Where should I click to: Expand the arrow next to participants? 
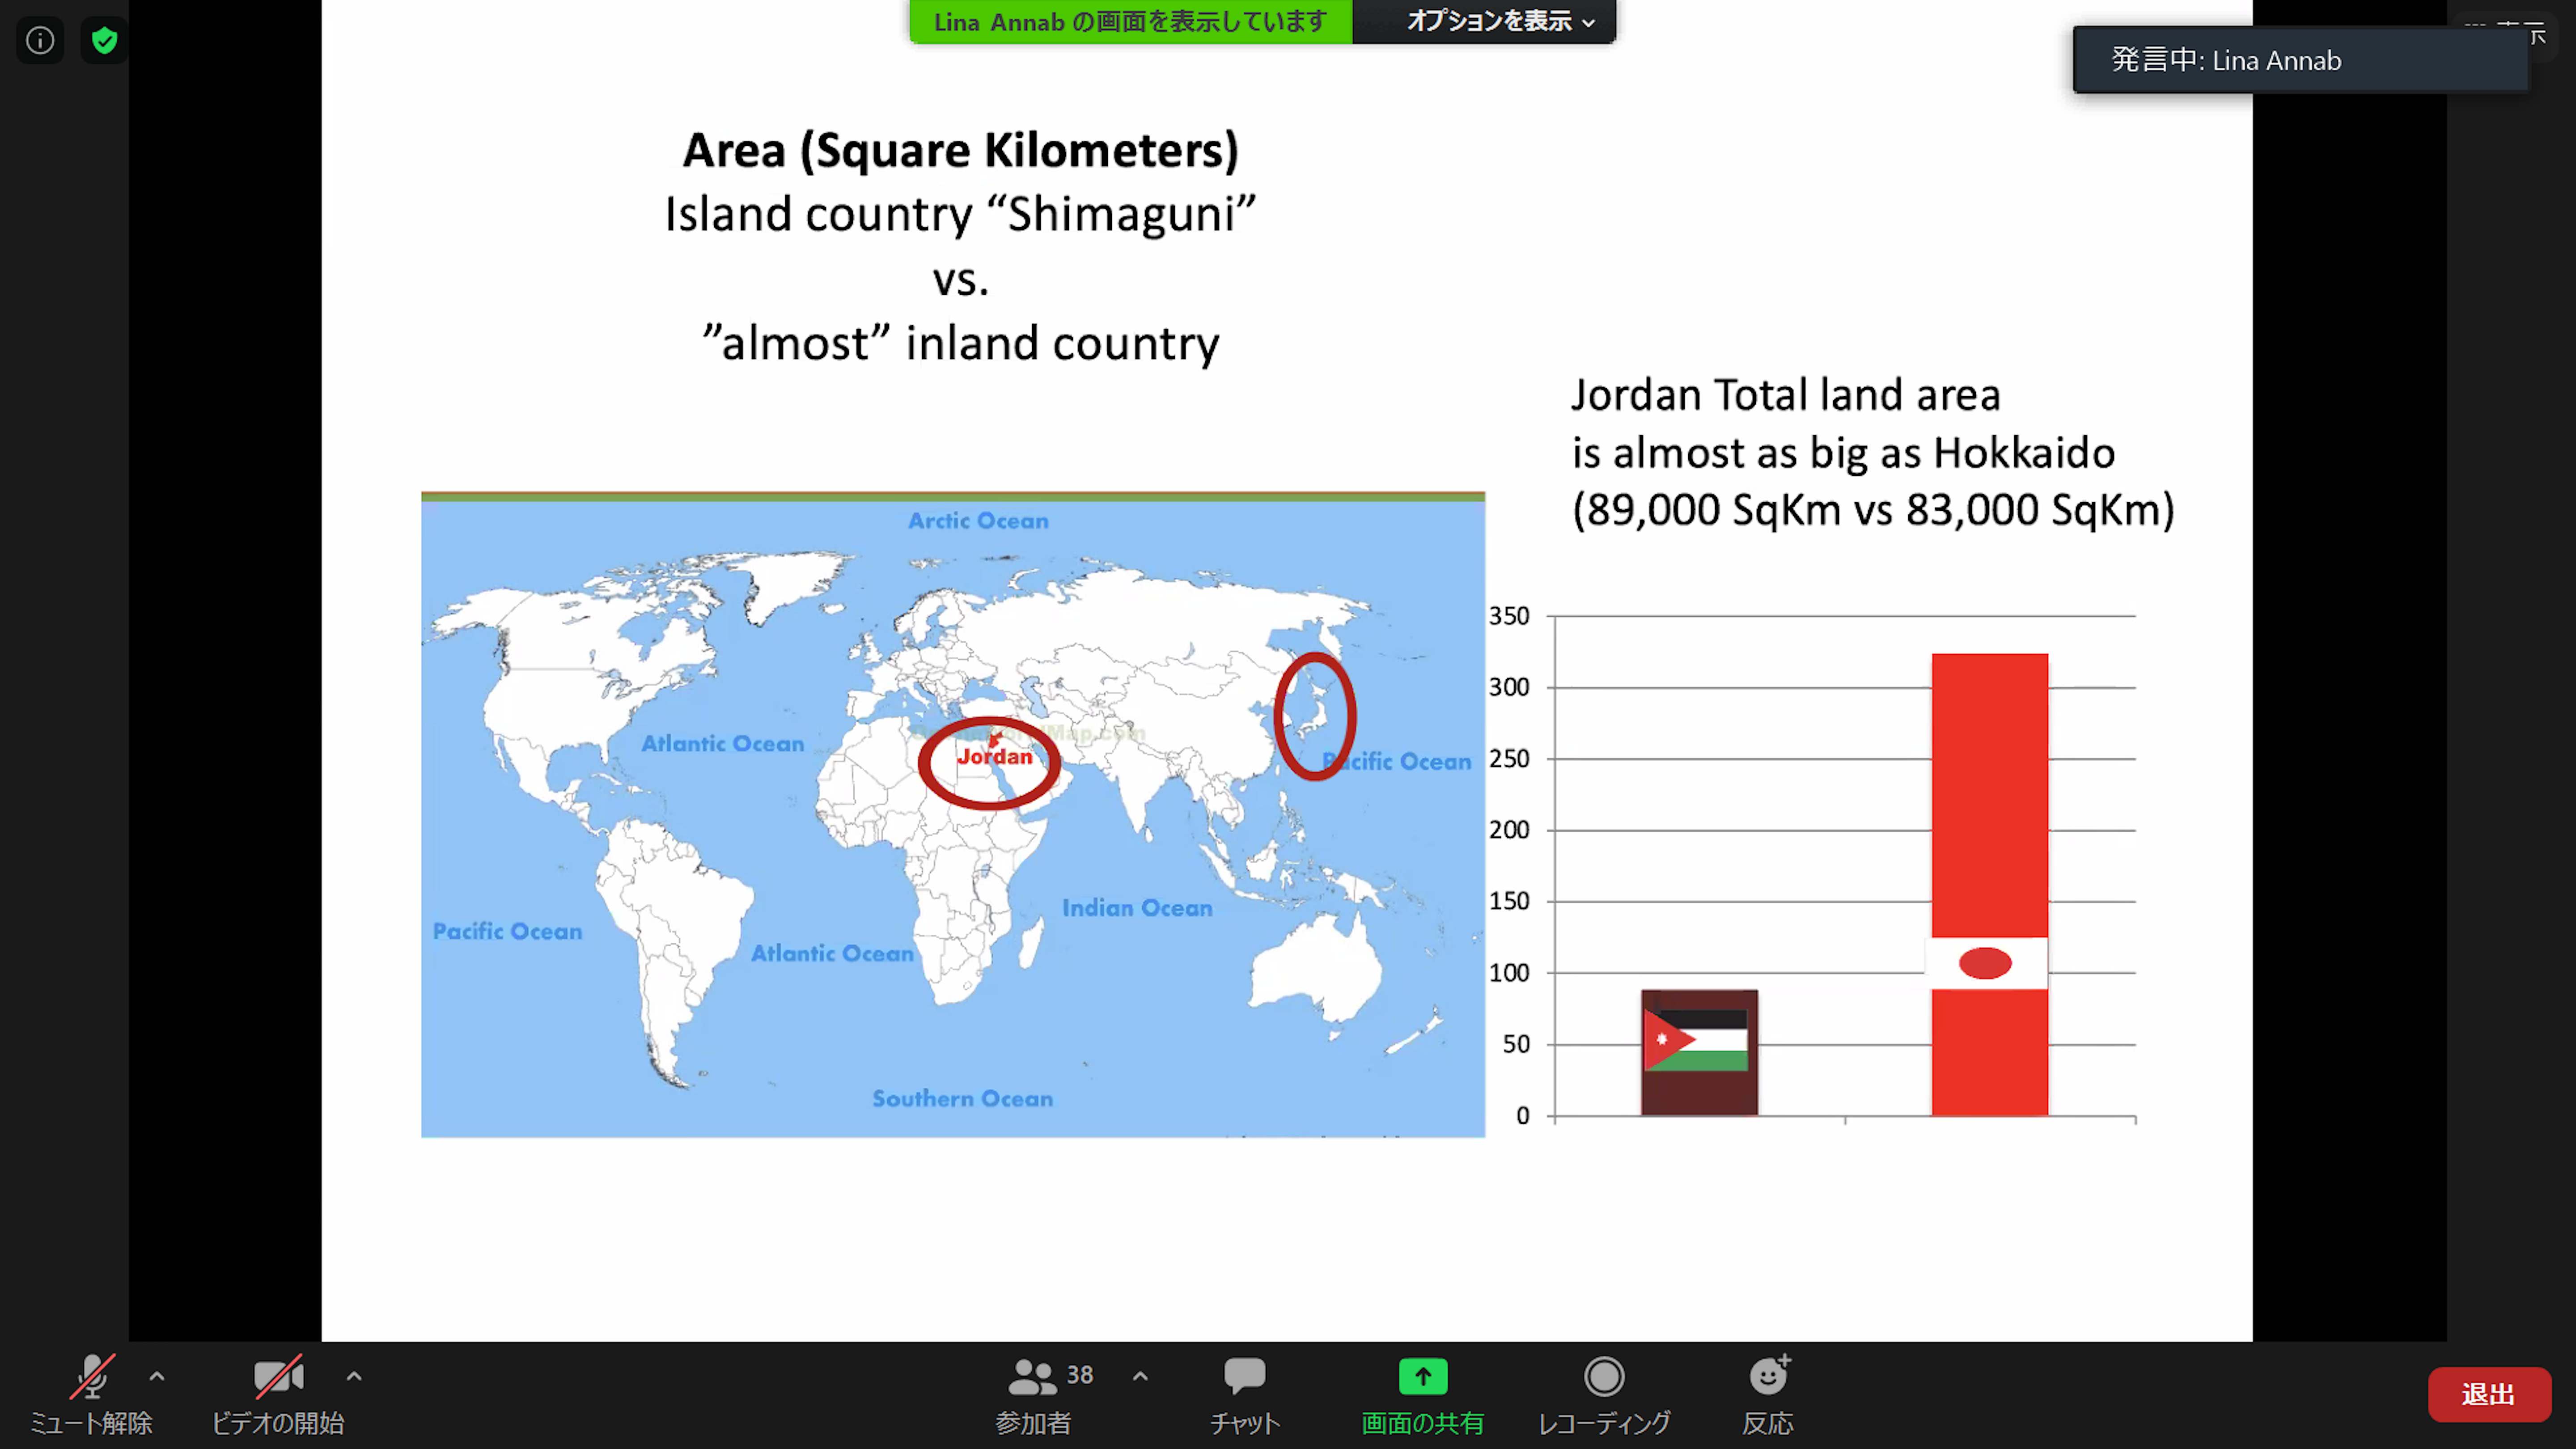click(x=1140, y=1376)
